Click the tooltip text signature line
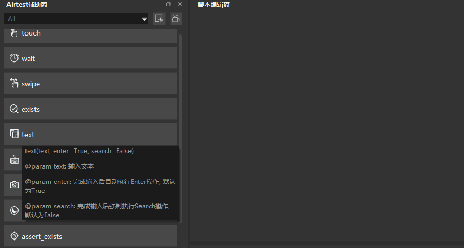Viewport: 464px width, 248px height. (x=79, y=150)
